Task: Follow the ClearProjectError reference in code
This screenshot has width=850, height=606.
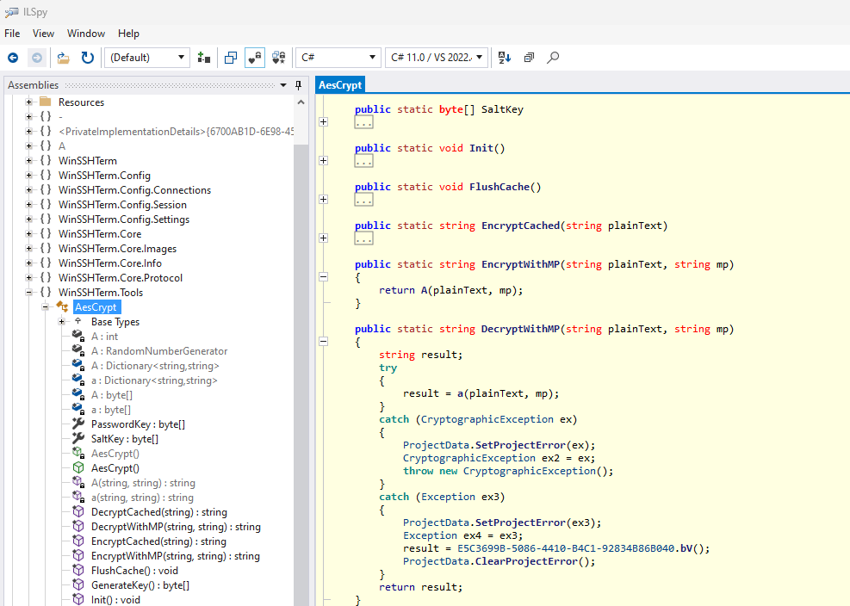Action: 526,561
